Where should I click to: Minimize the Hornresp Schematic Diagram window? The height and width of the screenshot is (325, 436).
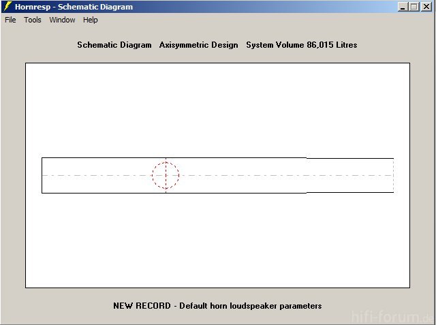click(403, 7)
